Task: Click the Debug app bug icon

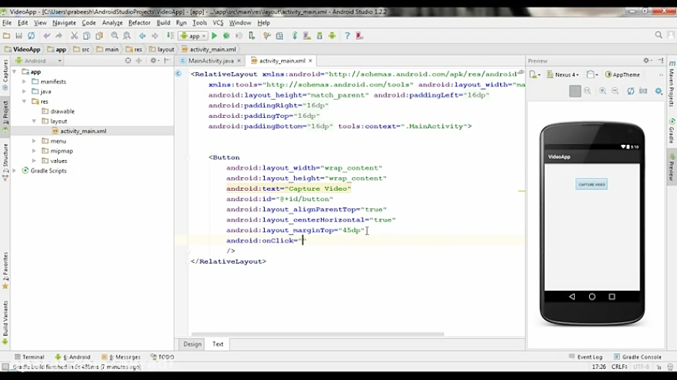Action: pyautogui.click(x=226, y=36)
